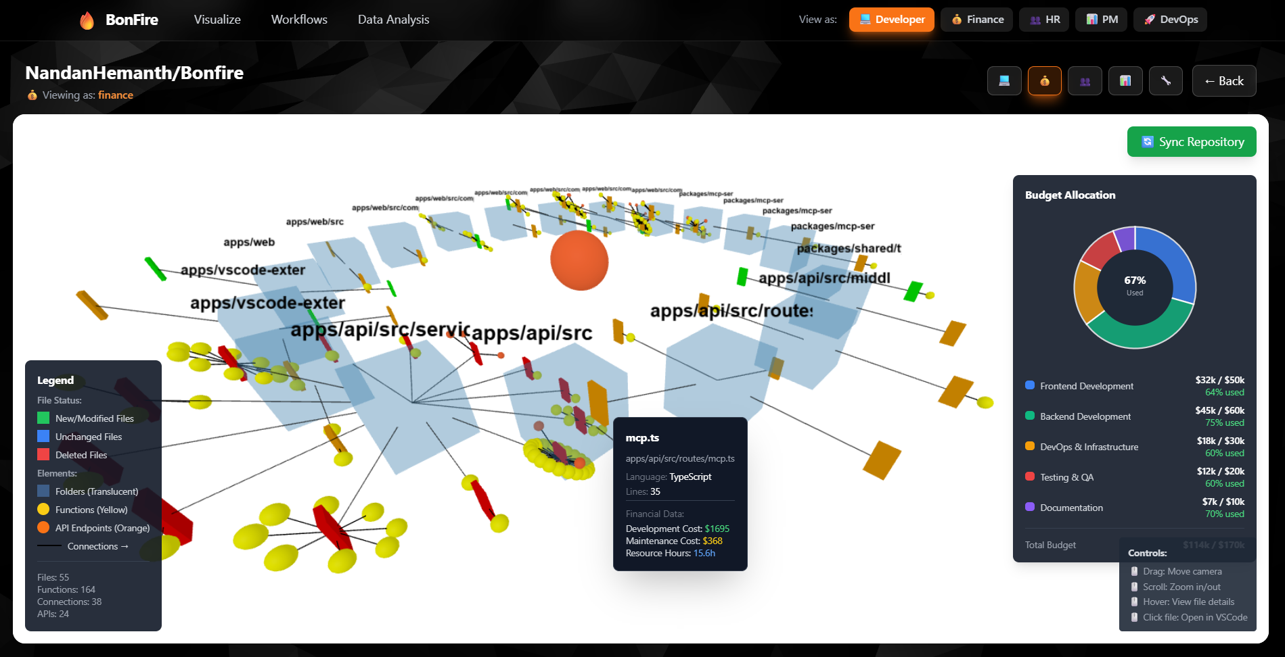The image size is (1285, 657).
Task: Switch to DevOps view in the header
Action: (x=1170, y=20)
